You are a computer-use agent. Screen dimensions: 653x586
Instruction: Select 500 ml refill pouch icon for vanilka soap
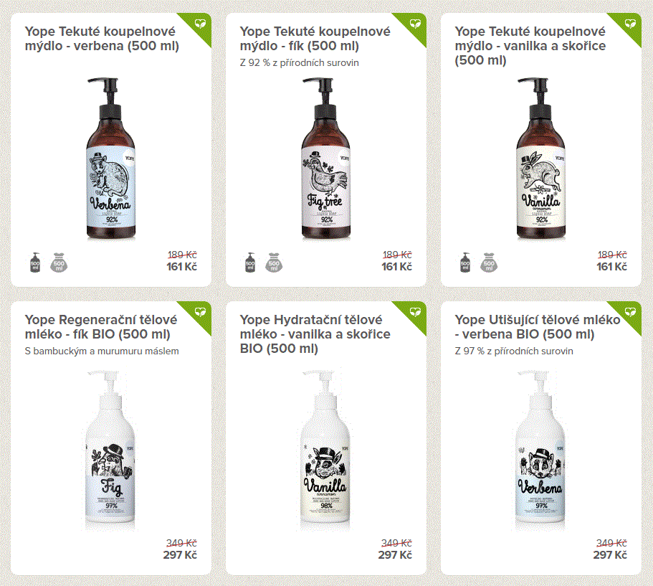click(x=489, y=263)
